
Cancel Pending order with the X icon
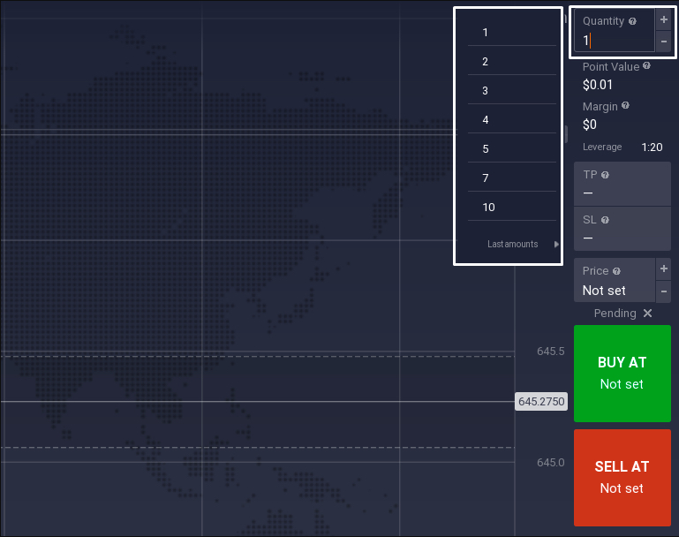click(x=647, y=314)
